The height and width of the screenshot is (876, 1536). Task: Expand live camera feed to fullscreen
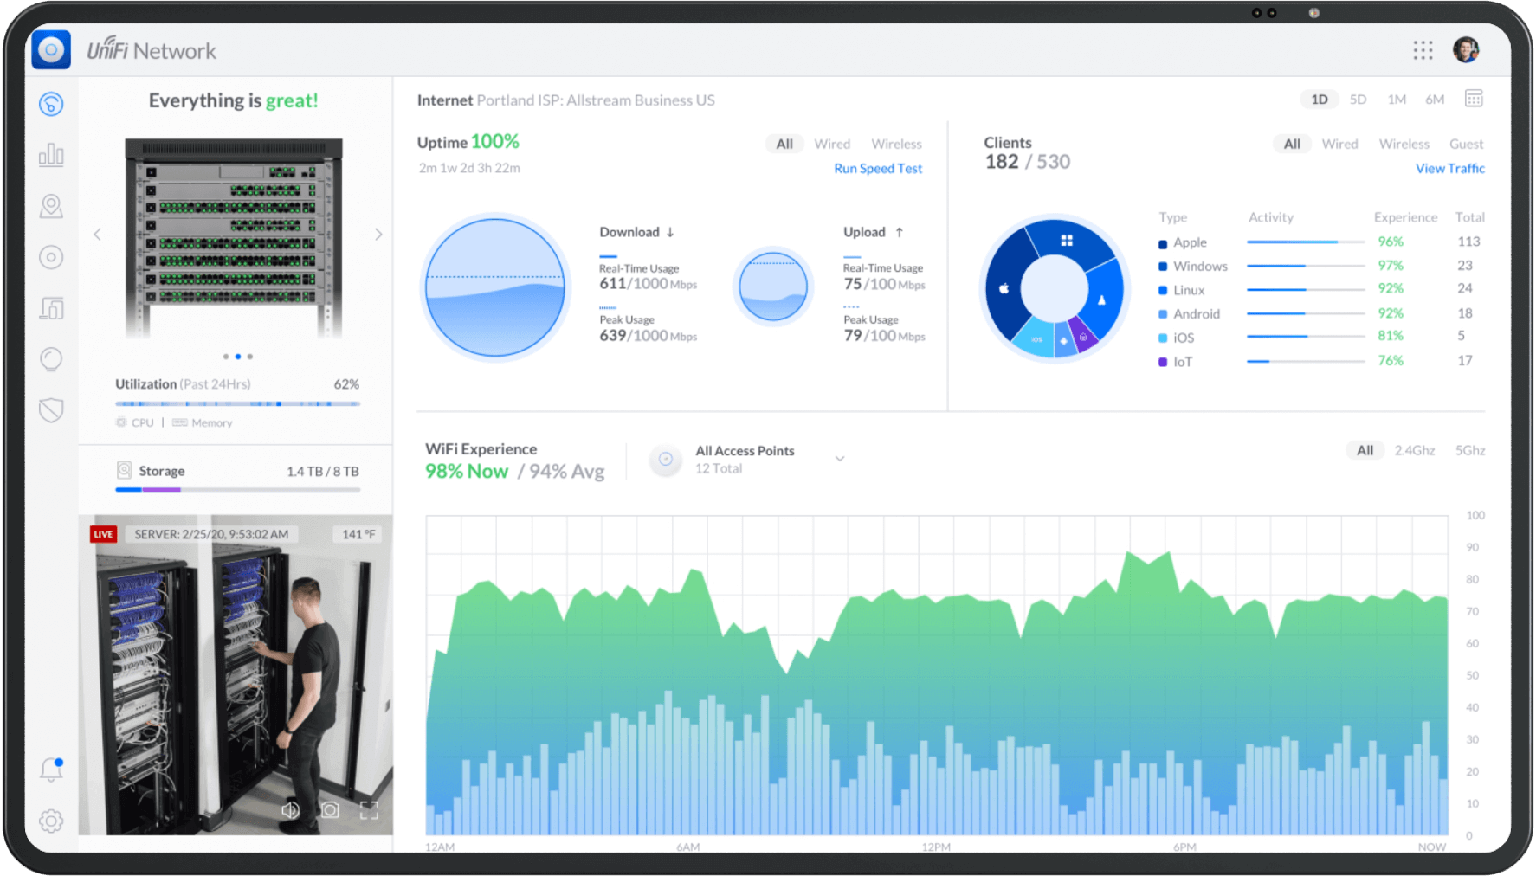click(x=370, y=810)
